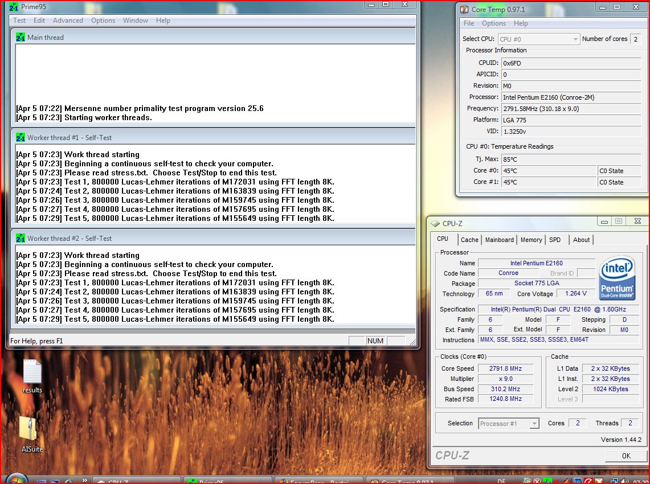The height and width of the screenshot is (484, 650).
Task: Click the Worker thread #2 Test 1 log line
Action: [x=175, y=282]
